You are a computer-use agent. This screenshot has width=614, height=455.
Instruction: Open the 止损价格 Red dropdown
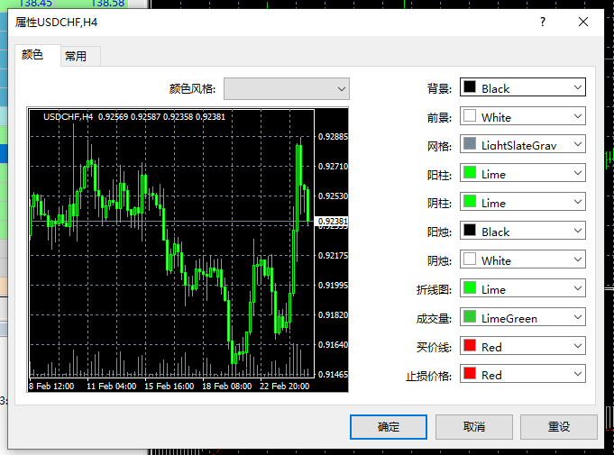pos(577,375)
